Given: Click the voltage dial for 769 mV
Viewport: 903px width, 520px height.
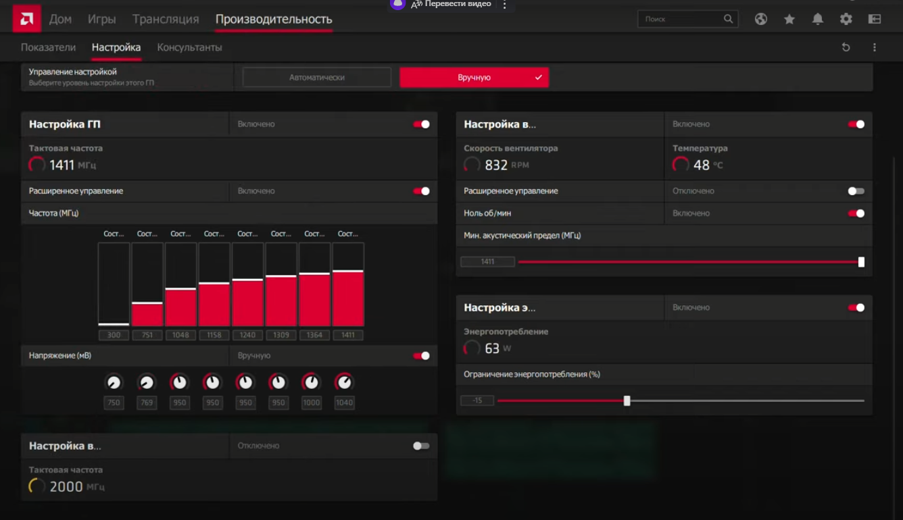Looking at the screenshot, I should coord(147,382).
